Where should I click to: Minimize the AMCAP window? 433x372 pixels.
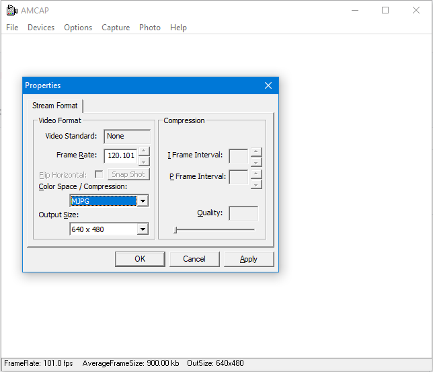point(355,11)
